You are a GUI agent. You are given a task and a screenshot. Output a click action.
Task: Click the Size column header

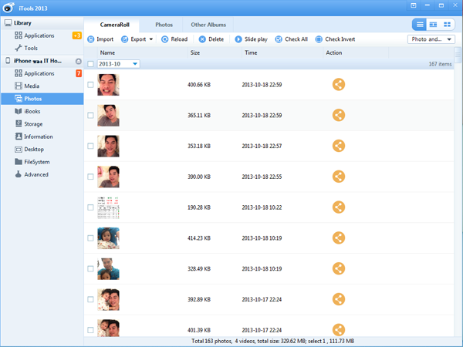click(x=195, y=52)
